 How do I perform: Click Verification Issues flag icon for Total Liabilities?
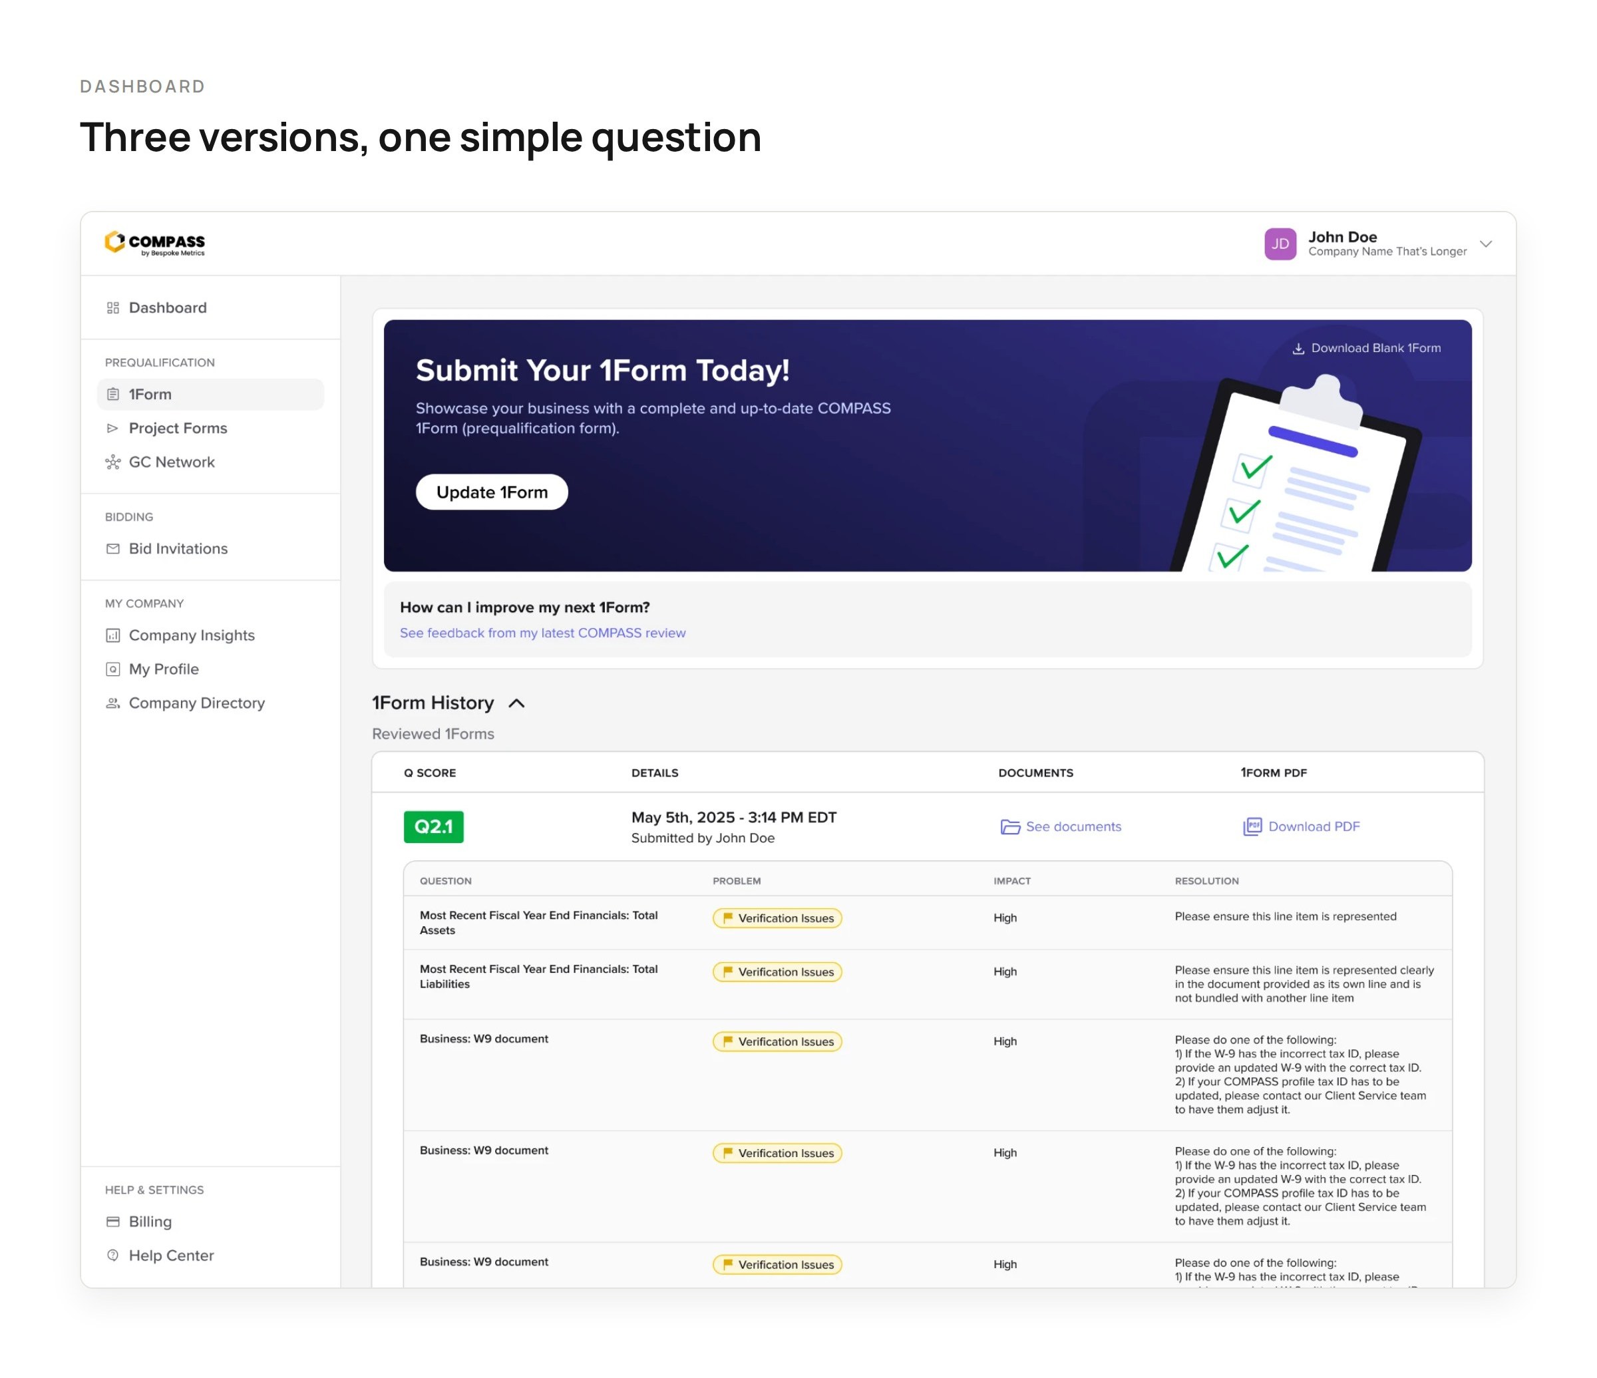tap(727, 972)
